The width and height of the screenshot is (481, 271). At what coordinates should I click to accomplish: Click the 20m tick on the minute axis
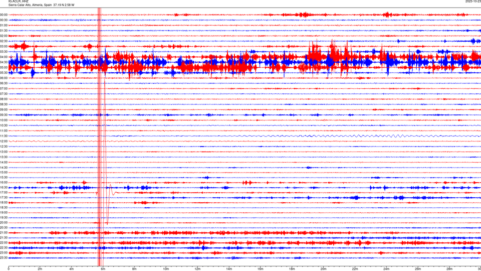click(323, 269)
